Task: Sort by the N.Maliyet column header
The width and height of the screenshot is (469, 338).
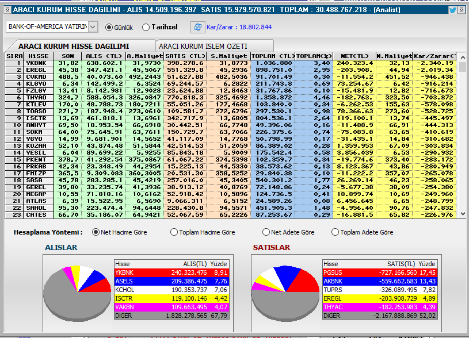Action: [x=394, y=56]
